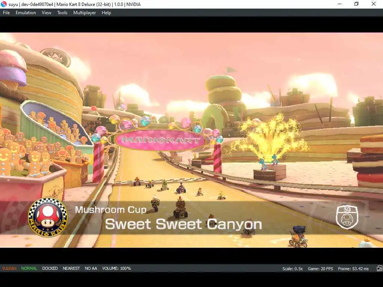The height and width of the screenshot is (287, 383).
Task: Toggle the NORMAL GPU accuracy setting
Action: click(x=29, y=268)
